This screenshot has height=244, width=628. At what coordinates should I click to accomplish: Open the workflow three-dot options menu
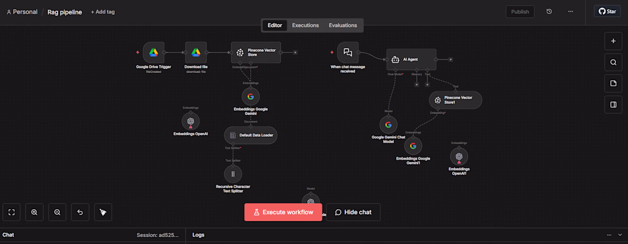(x=571, y=11)
